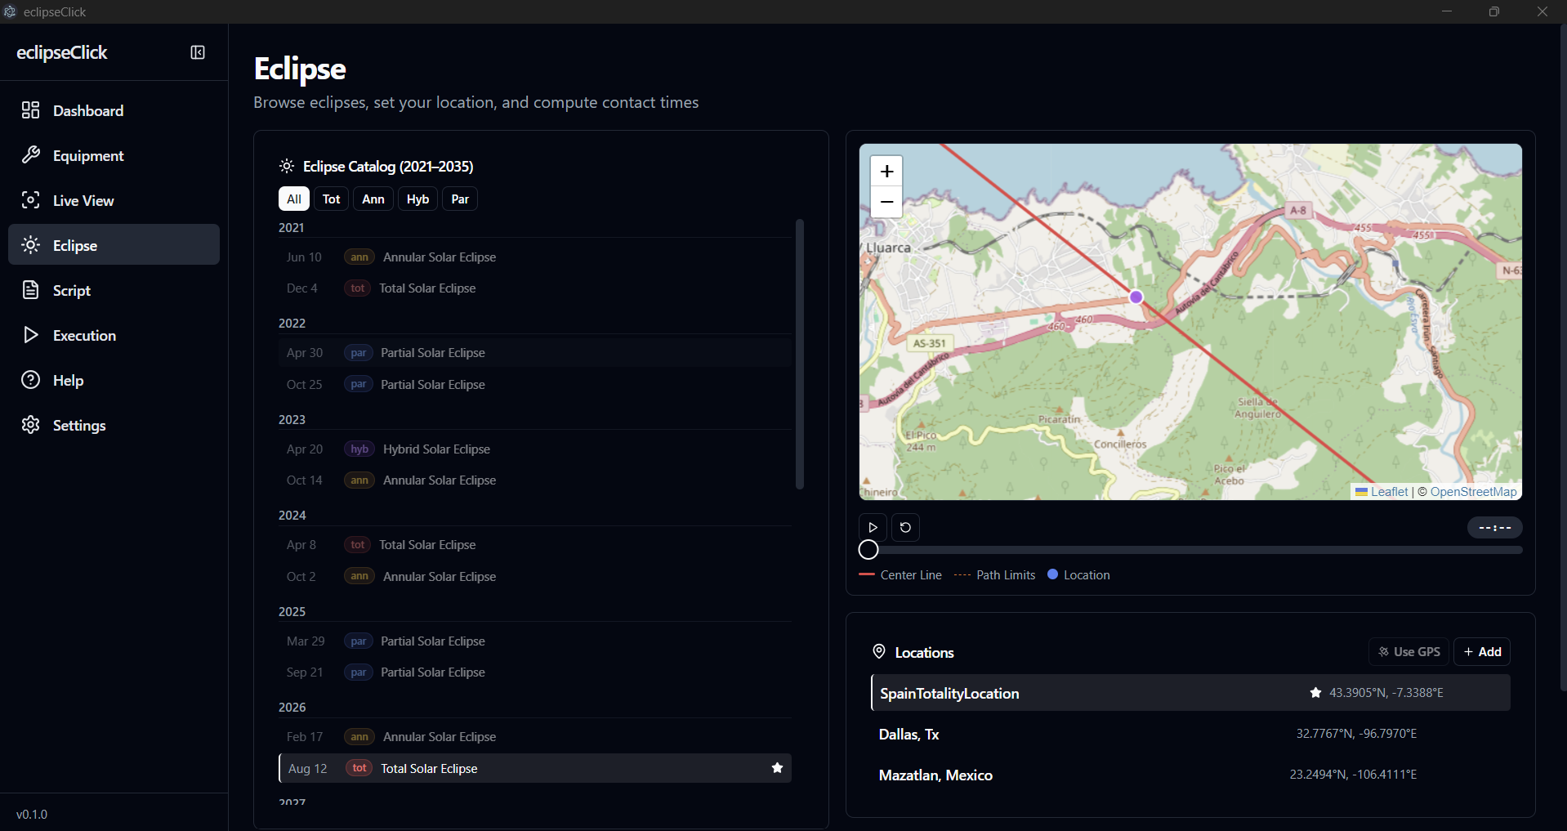This screenshot has width=1567, height=831.
Task: Zoom out on the map
Action: (886, 202)
